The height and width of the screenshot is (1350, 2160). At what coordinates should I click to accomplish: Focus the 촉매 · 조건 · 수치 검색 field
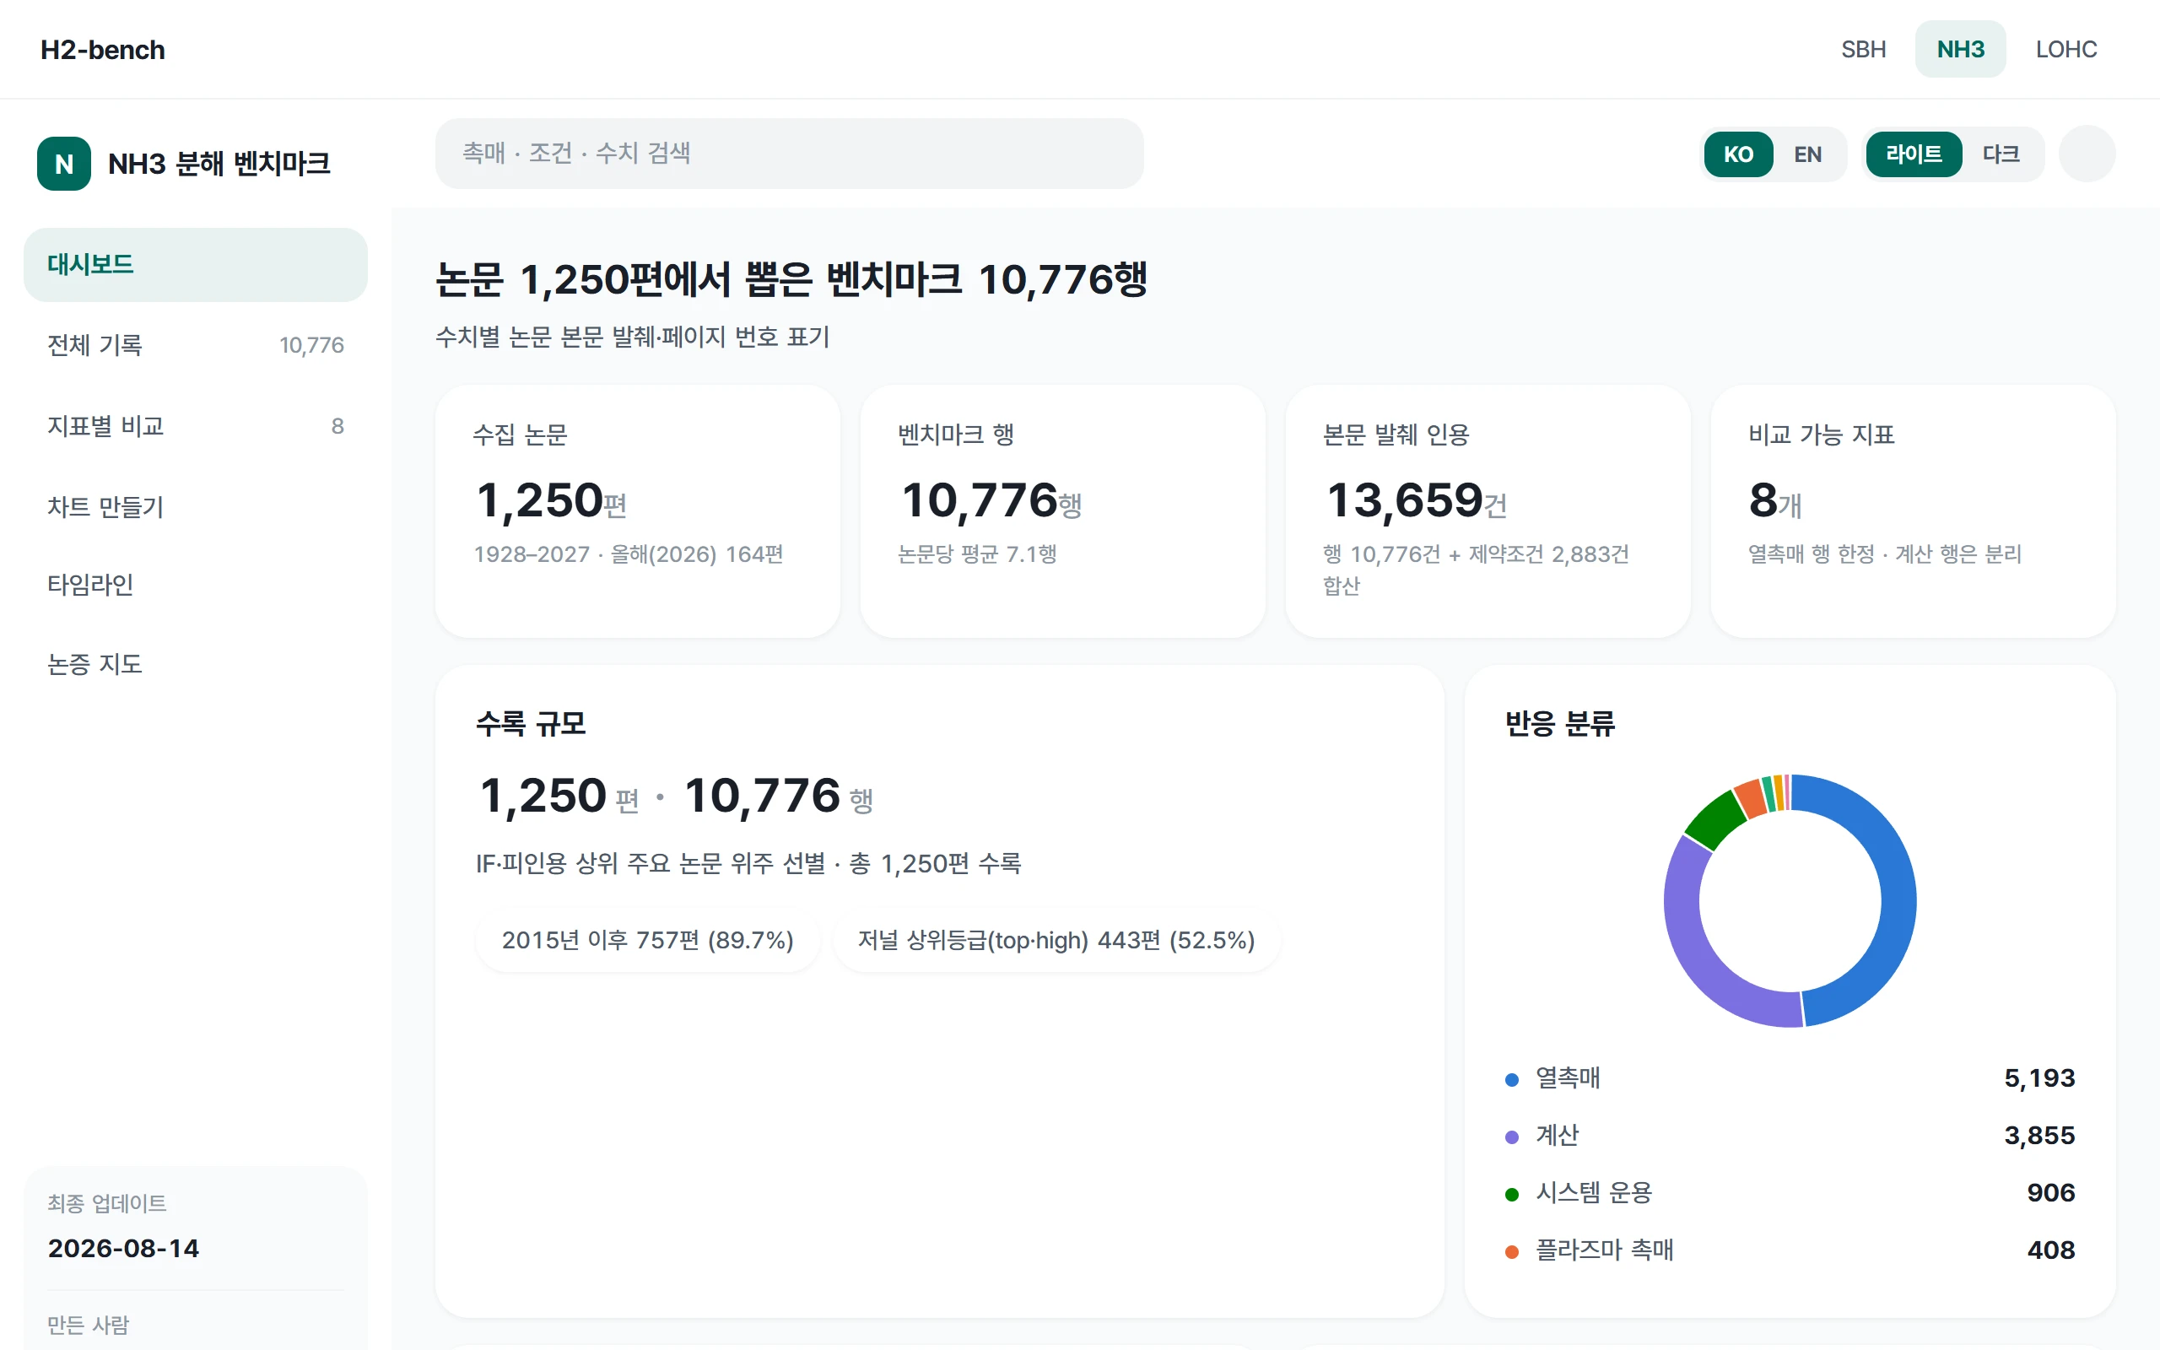(789, 154)
